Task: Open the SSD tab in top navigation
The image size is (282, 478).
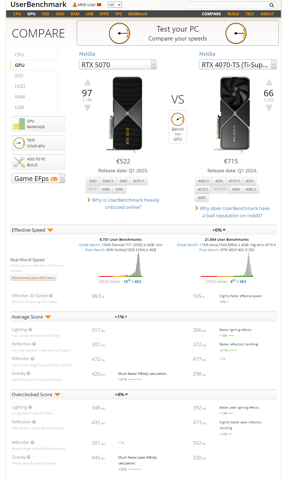Action: coord(45,14)
